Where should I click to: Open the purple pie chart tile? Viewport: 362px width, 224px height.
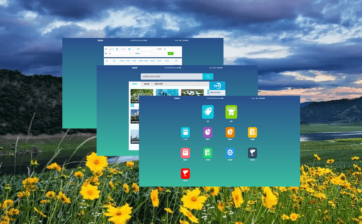[x=208, y=133]
